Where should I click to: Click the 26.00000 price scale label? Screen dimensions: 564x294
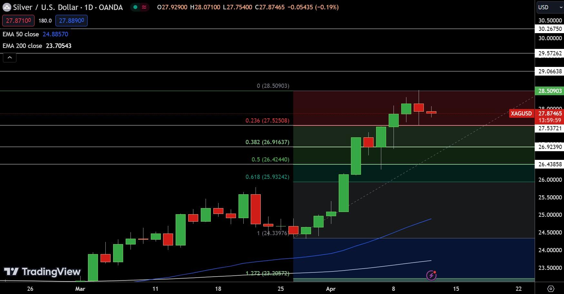coord(550,180)
